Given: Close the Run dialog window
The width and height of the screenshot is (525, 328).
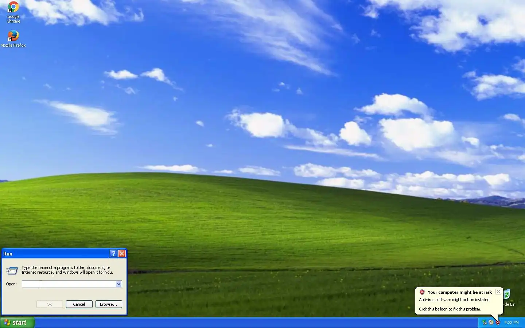Looking at the screenshot, I should pos(122,254).
